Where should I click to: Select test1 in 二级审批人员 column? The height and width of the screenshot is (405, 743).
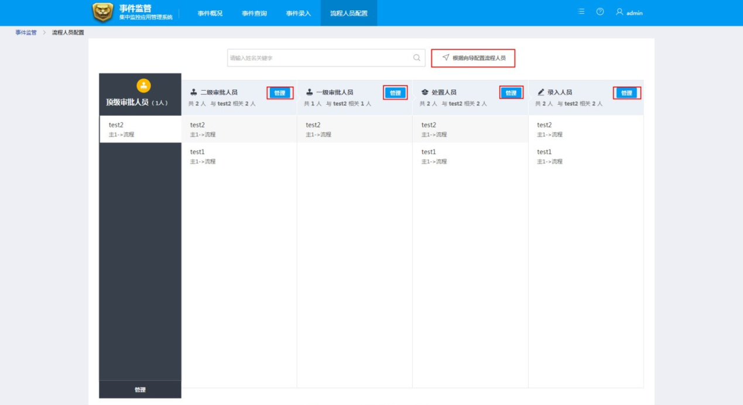pos(239,156)
